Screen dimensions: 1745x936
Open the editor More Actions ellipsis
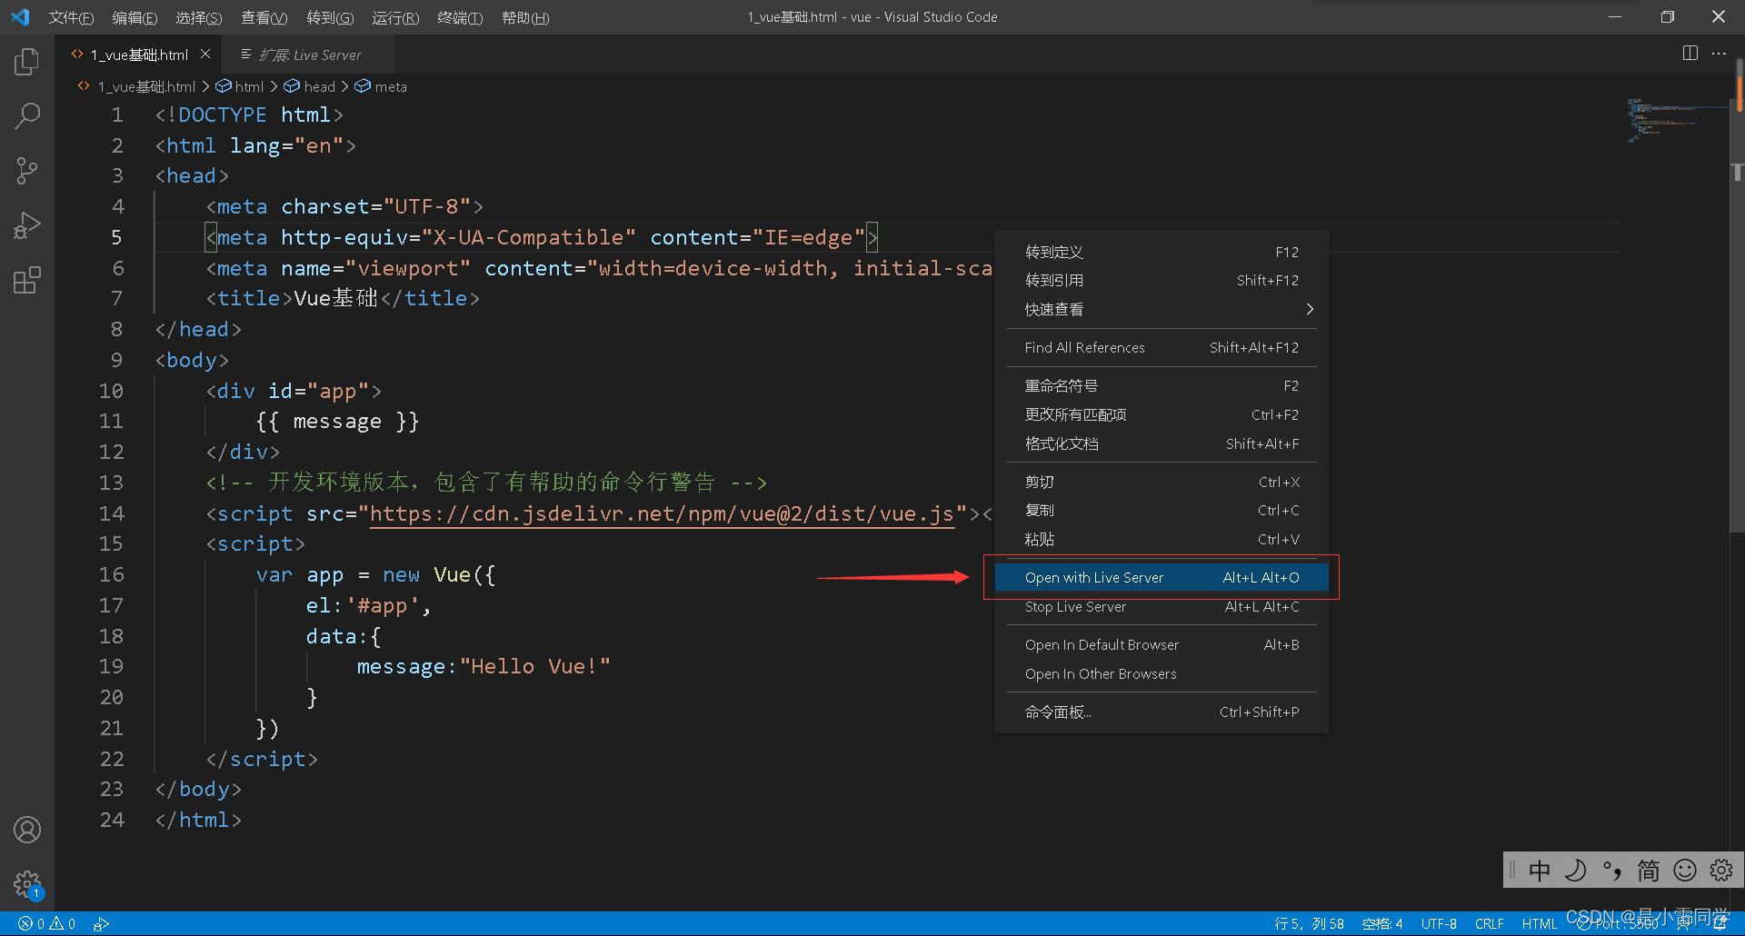pos(1719,54)
